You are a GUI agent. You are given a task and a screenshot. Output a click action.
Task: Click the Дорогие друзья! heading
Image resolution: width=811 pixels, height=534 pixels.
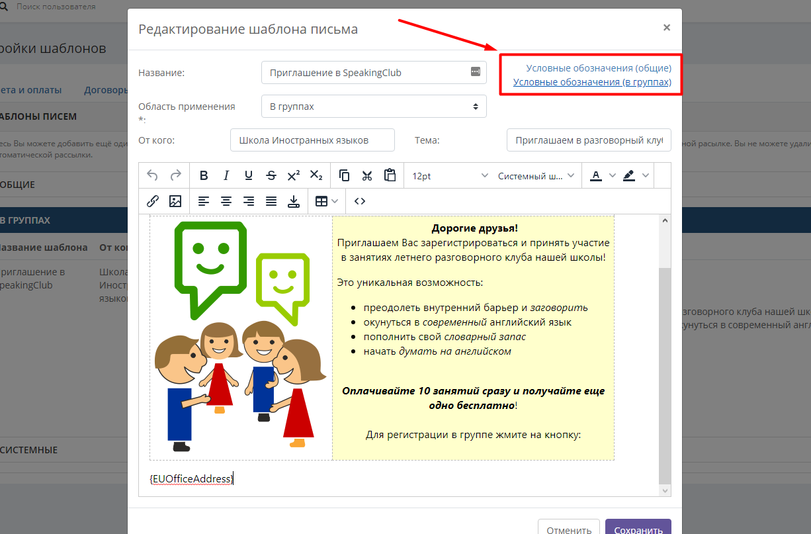(x=474, y=228)
